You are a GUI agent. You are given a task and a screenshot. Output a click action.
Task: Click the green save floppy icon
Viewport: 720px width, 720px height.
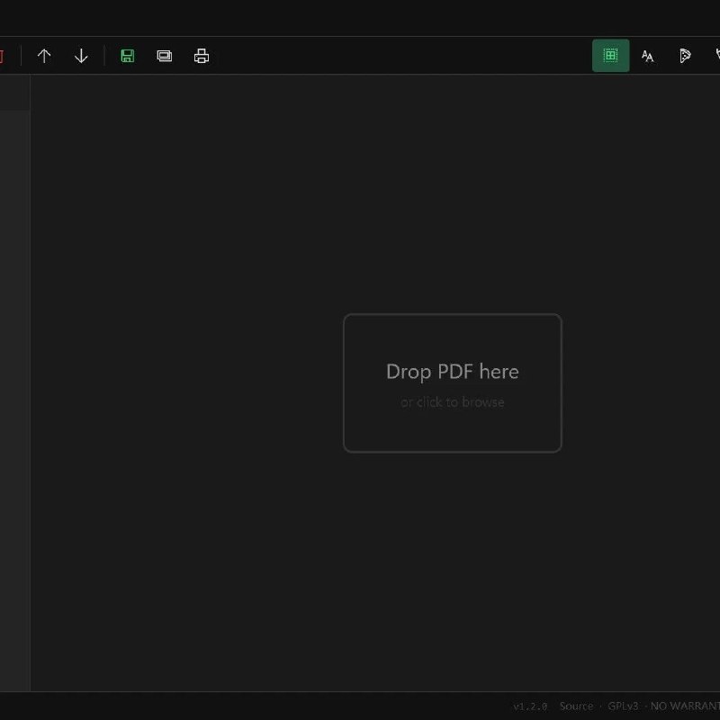tap(127, 56)
